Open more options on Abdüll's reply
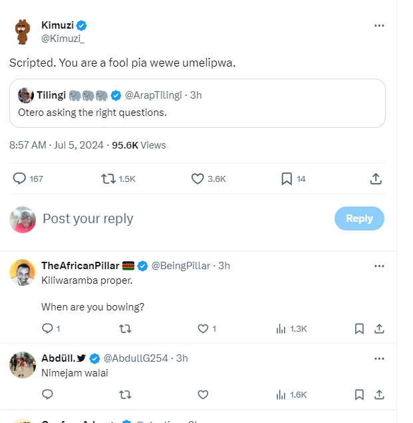The width and height of the screenshot is (413, 423). (379, 358)
